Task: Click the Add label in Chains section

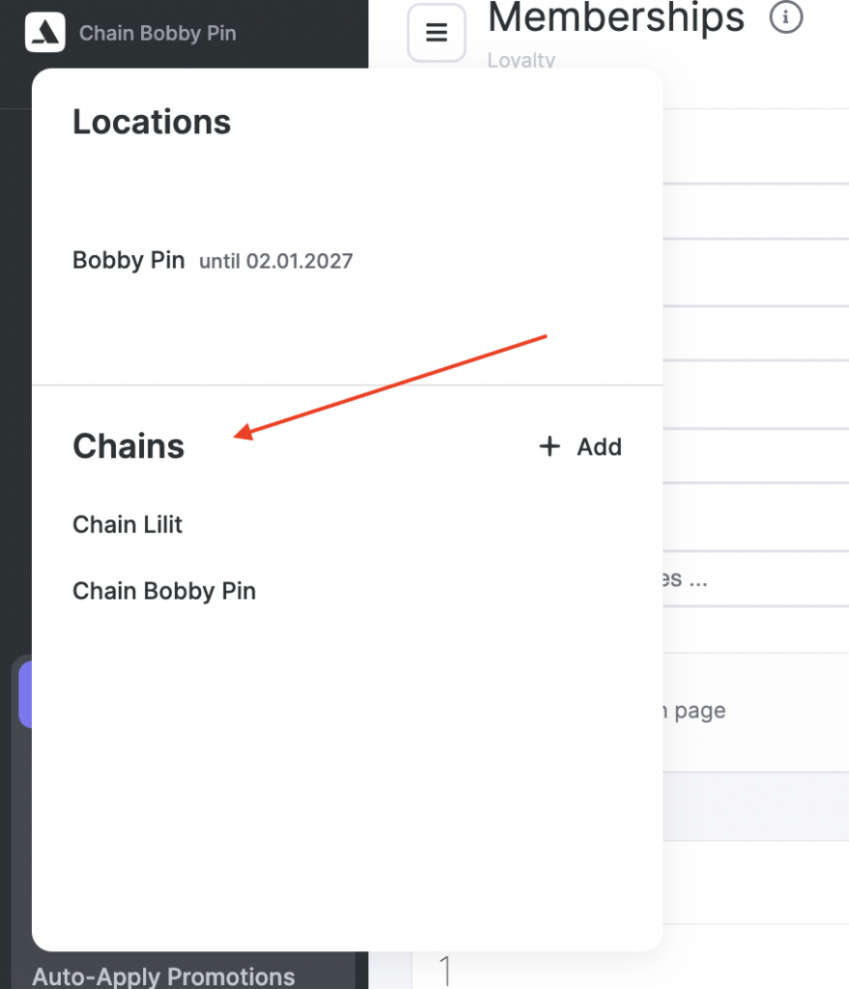Action: coord(599,447)
